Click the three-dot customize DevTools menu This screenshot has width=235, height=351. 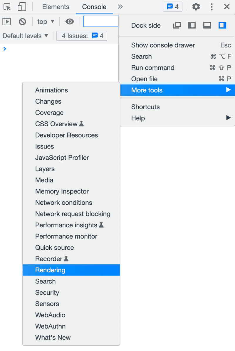211,7
